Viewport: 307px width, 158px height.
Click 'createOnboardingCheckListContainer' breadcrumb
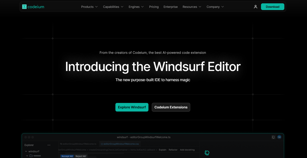point(108,150)
